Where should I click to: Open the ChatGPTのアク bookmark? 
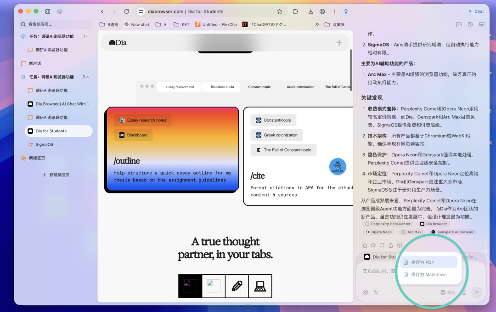pos(264,24)
